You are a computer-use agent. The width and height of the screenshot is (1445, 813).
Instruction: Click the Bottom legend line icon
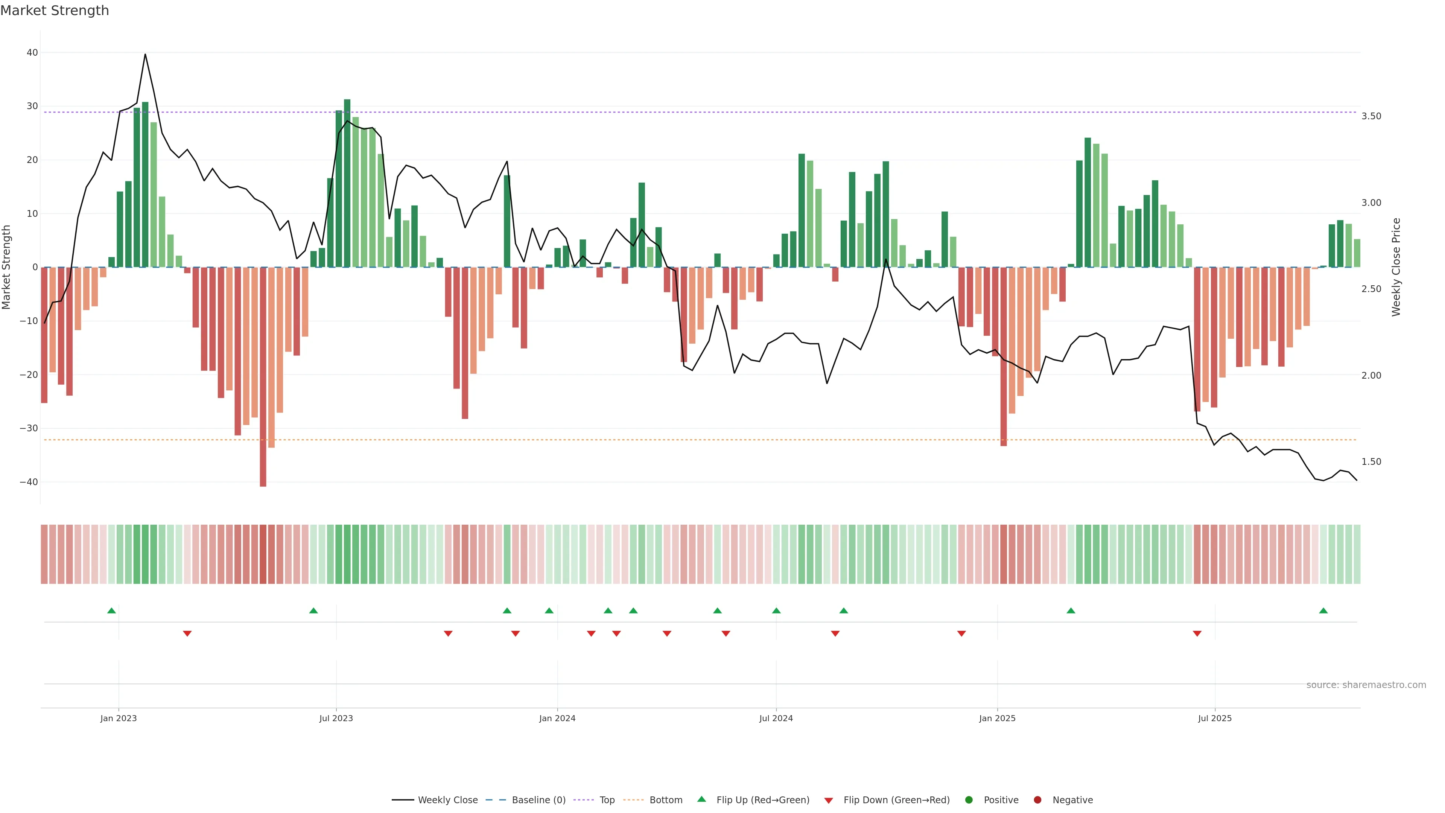[633, 799]
